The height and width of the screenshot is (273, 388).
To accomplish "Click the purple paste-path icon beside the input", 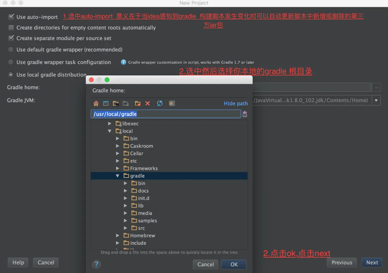I will pos(245,114).
